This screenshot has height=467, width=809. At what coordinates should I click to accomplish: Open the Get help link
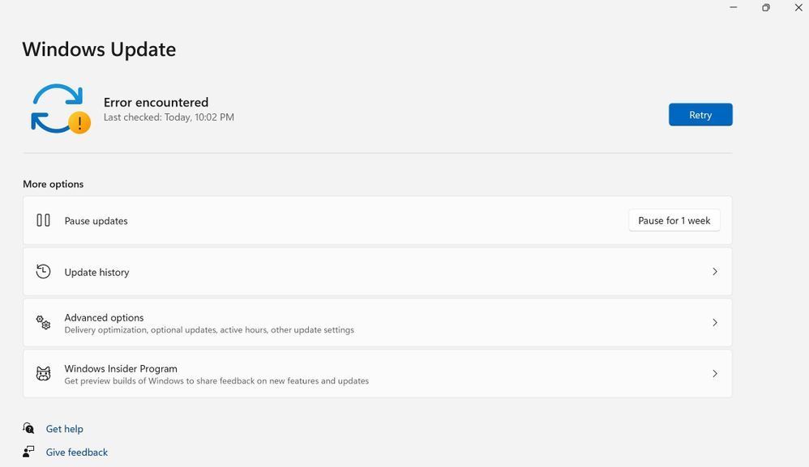64,429
